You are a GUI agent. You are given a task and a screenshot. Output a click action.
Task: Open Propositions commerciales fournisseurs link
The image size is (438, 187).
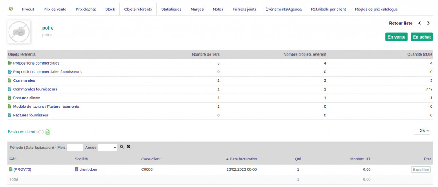pyautogui.click(x=47, y=72)
